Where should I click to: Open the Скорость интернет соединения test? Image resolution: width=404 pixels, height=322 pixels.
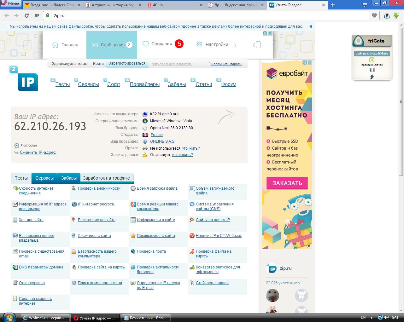point(36,191)
